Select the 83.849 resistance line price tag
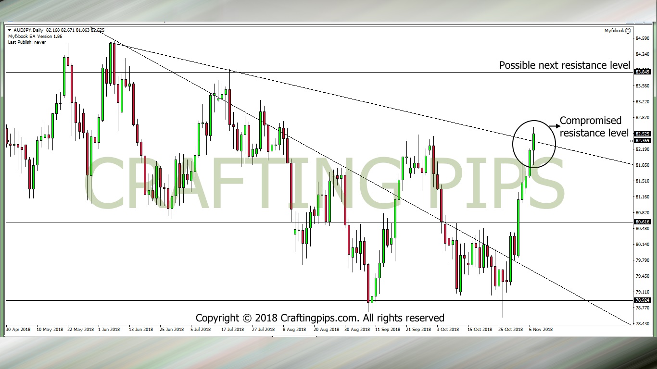Viewport: 657px width, 369px height. tap(643, 72)
